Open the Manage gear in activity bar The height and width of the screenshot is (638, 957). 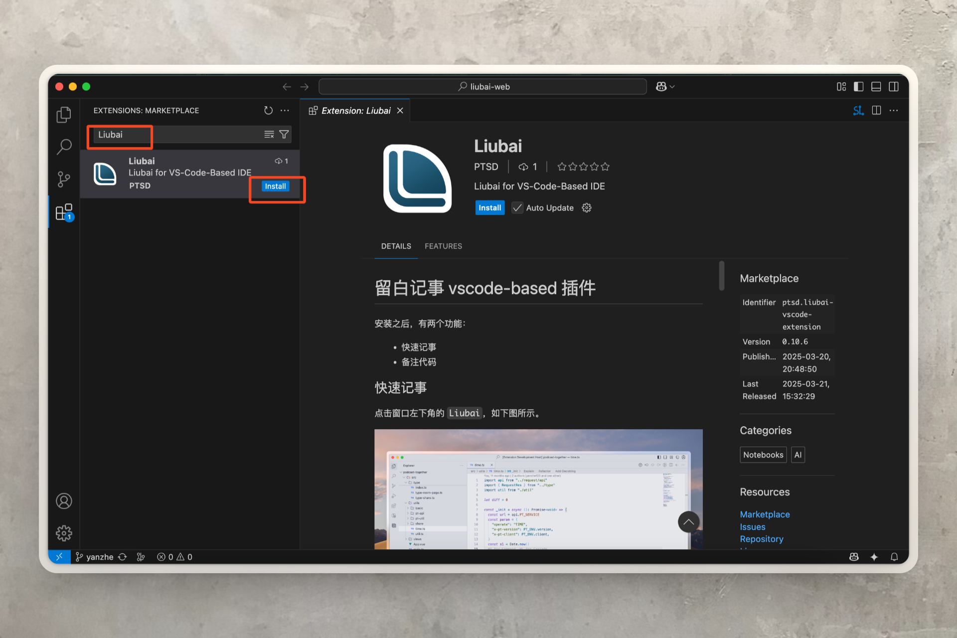point(64,533)
